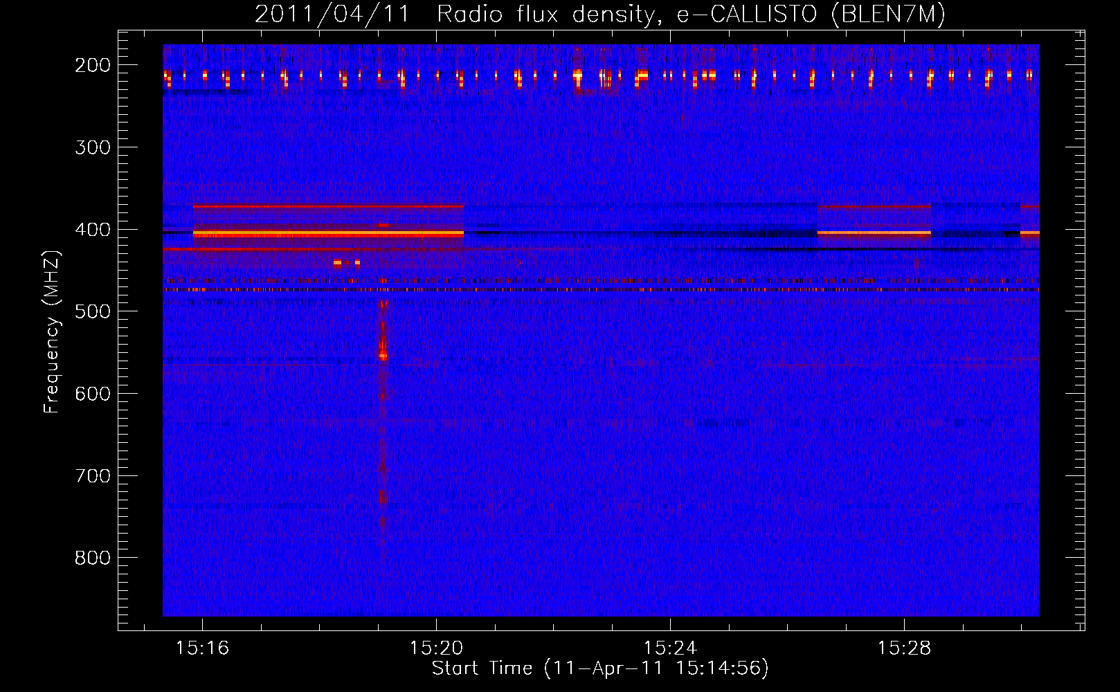
Task: Click the 15:20 time tick label
Action: (x=436, y=648)
